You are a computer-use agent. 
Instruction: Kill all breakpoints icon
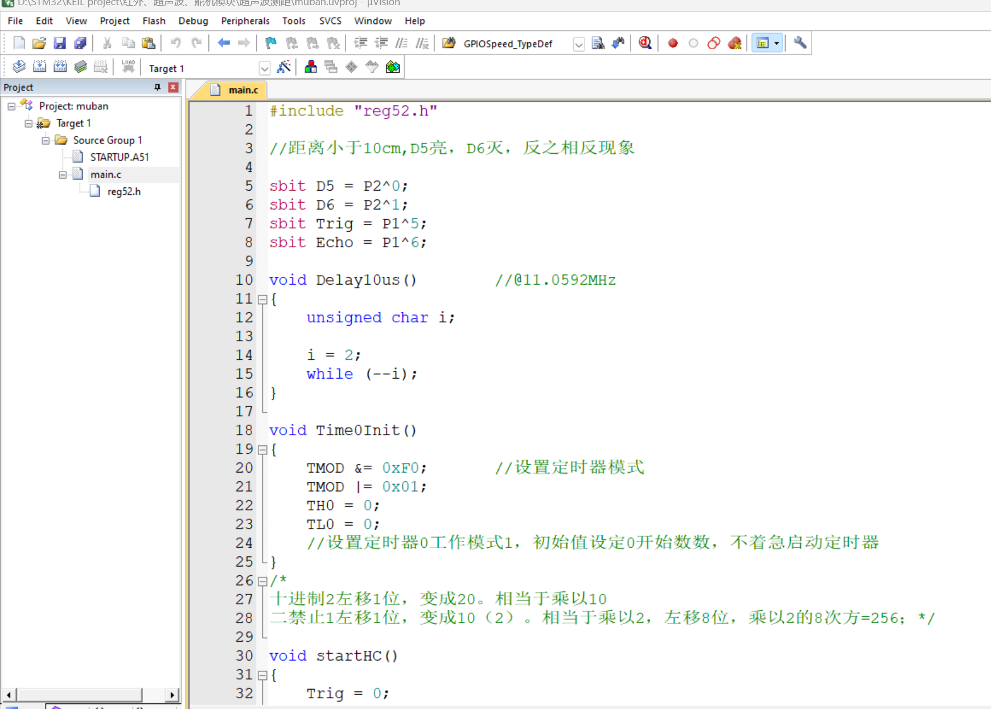(x=735, y=43)
